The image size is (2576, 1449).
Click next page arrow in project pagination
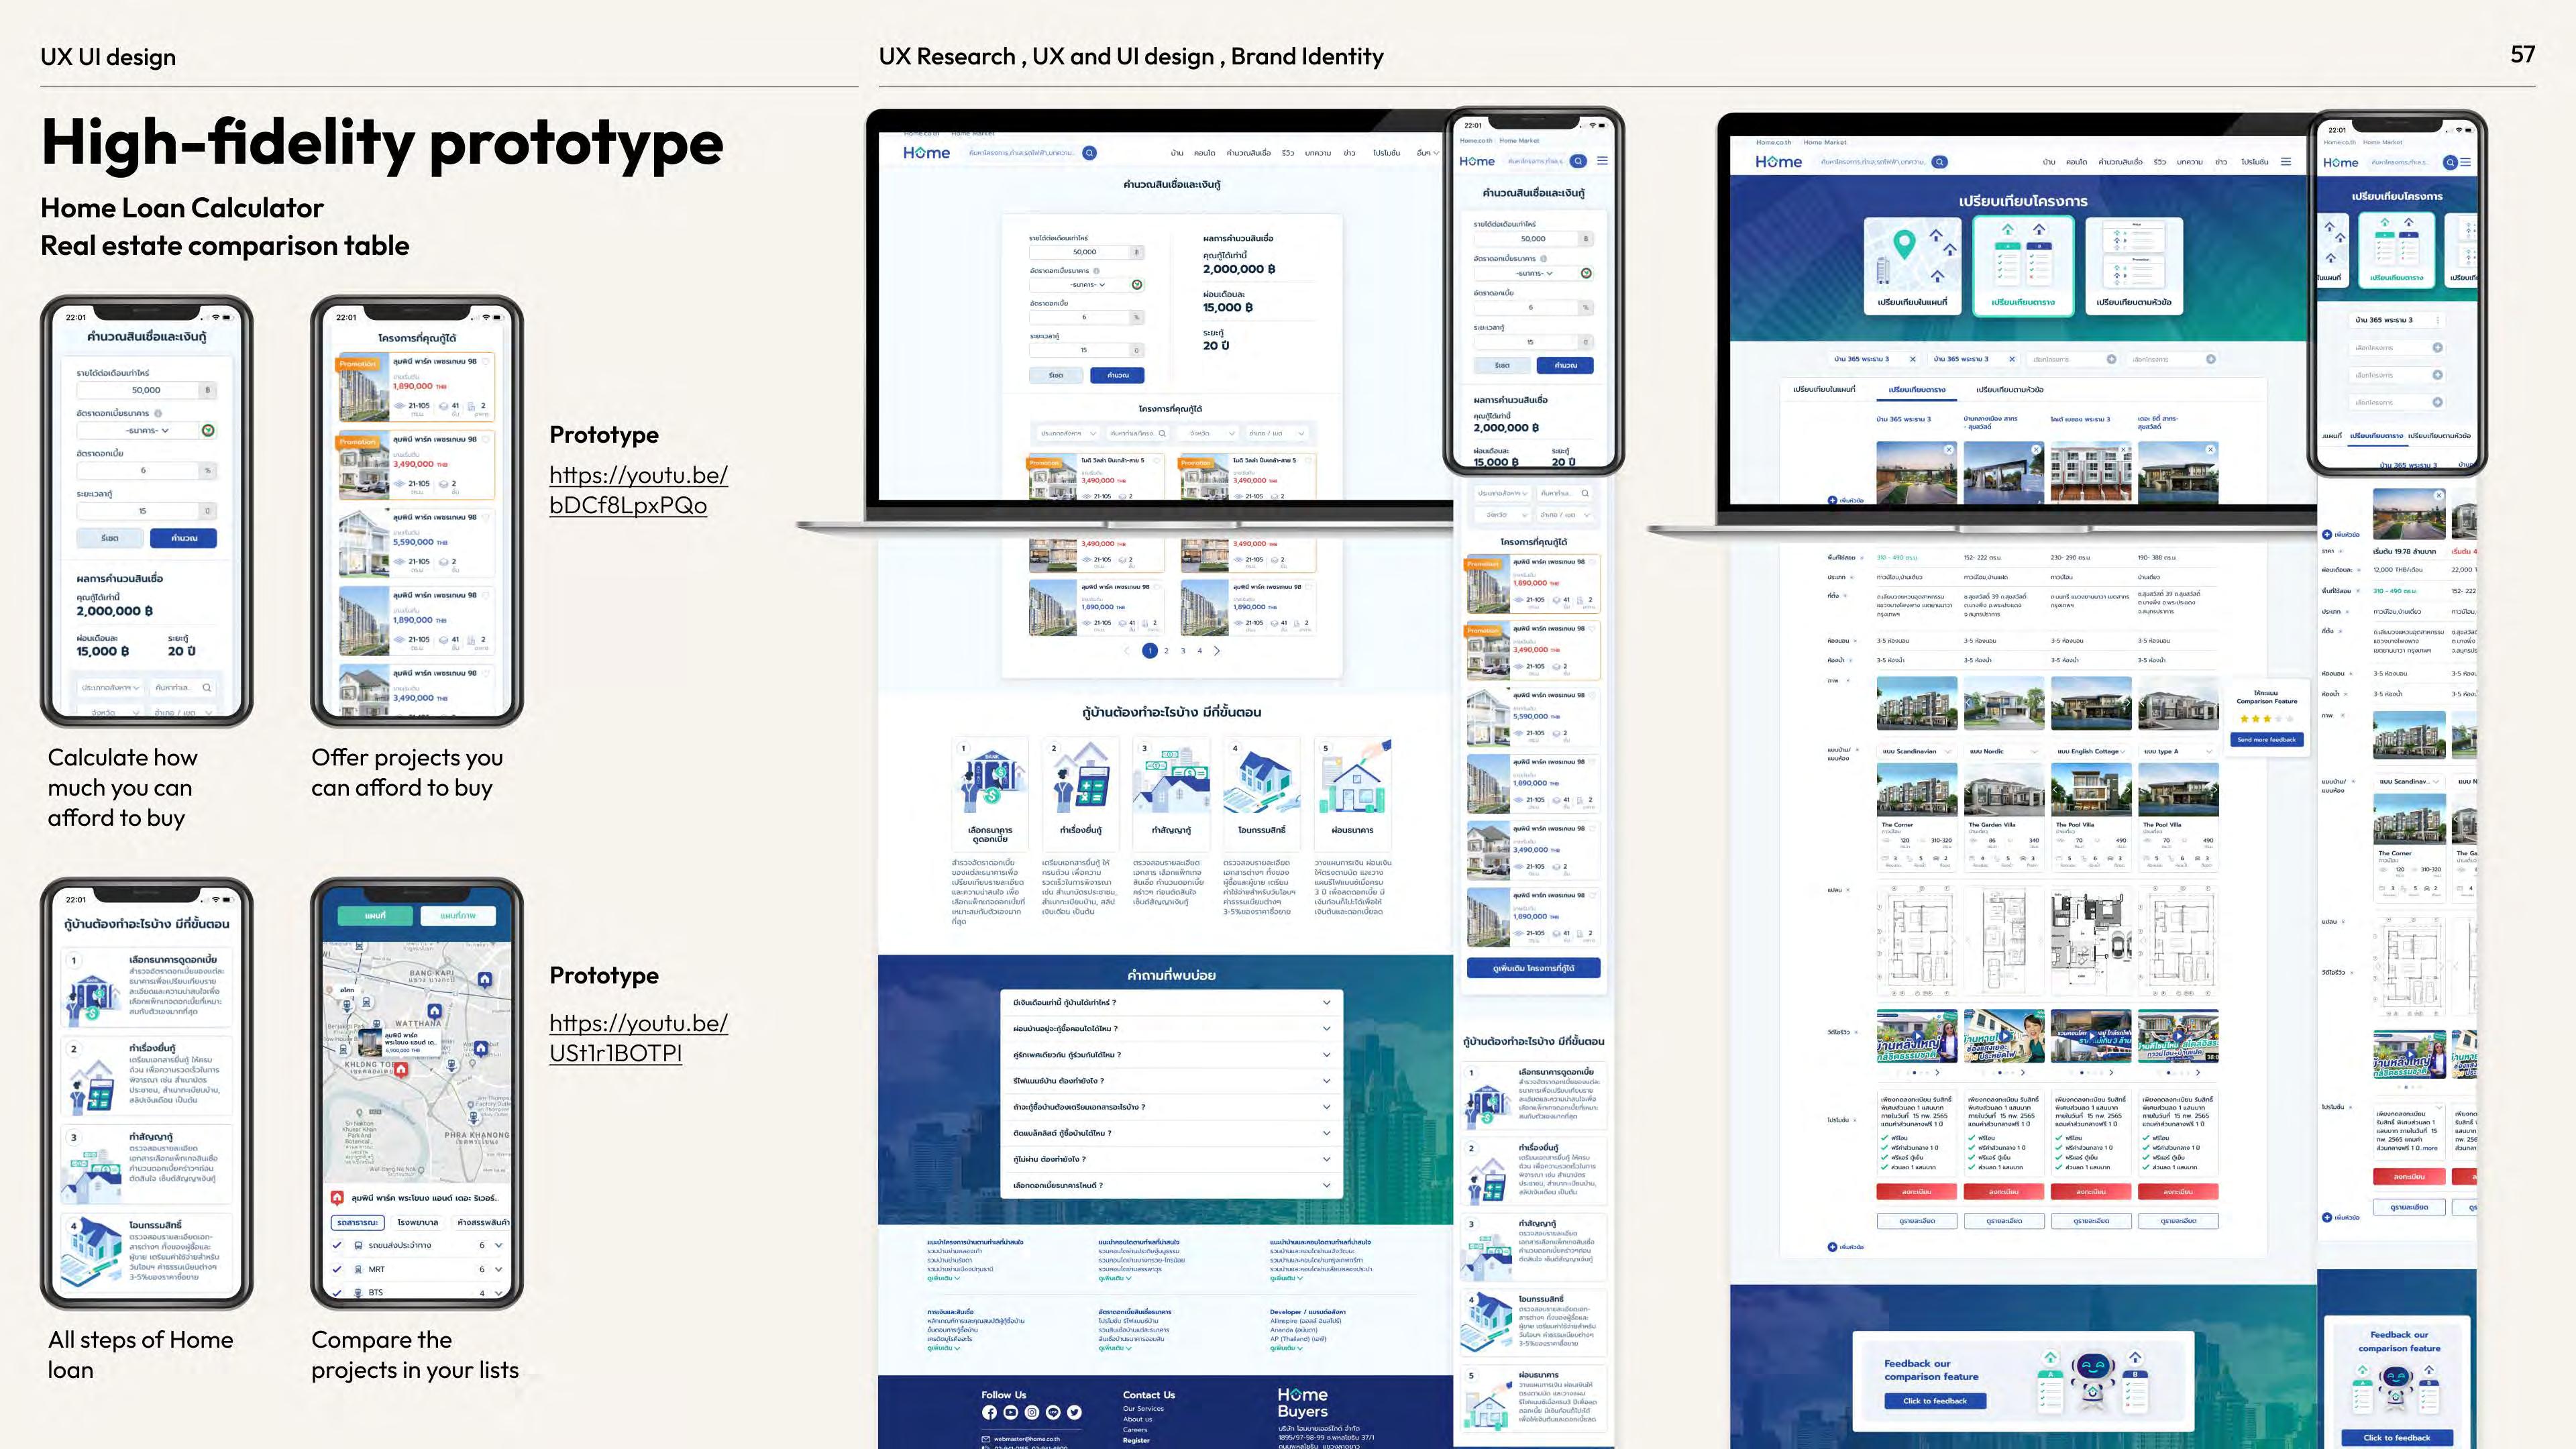[x=1217, y=651]
